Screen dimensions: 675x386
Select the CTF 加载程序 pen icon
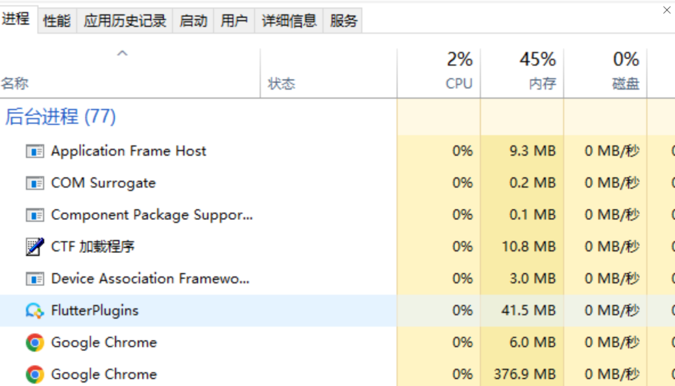34,246
